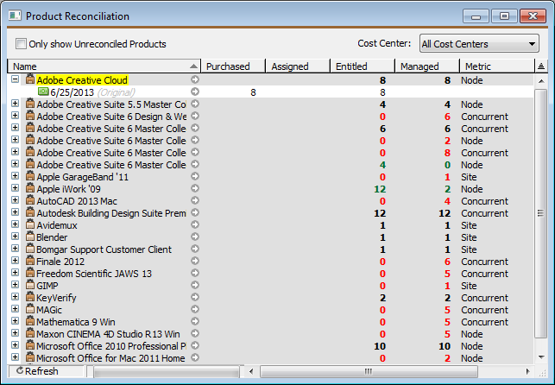Select Microsoft Office 2010 Professional row
Screen dimensions: 555x385
(x=270, y=346)
